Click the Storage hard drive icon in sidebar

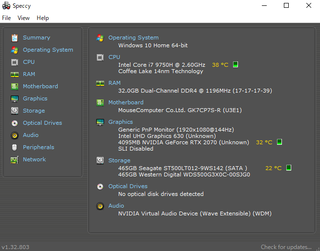point(15,111)
